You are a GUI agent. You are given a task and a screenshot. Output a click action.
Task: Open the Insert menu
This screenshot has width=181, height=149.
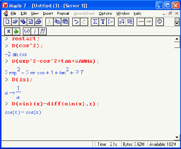tap(48, 14)
